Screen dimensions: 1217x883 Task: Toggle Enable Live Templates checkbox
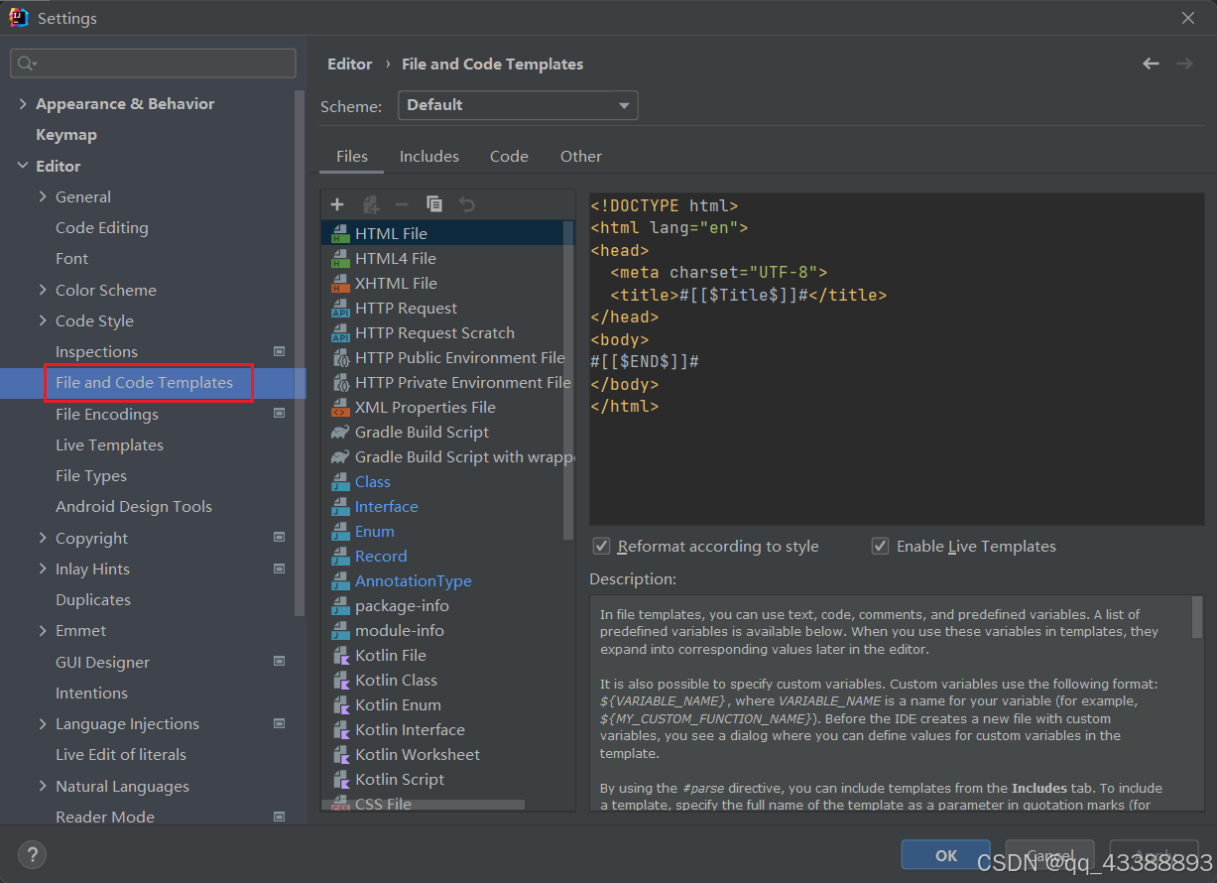point(880,546)
